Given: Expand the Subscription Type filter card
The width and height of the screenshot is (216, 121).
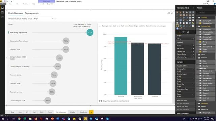Looking at the screenshot, I should (193, 89).
